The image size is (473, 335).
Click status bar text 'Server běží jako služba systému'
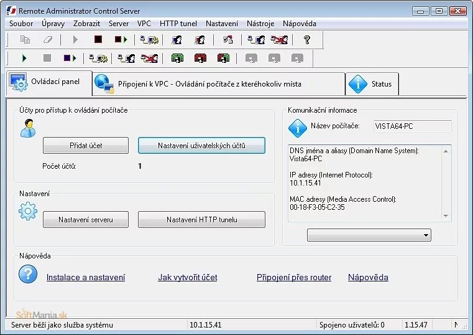tap(62, 325)
